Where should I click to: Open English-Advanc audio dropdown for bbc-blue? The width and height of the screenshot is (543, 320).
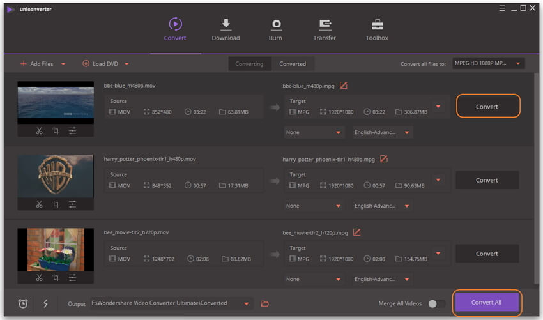[x=382, y=132]
